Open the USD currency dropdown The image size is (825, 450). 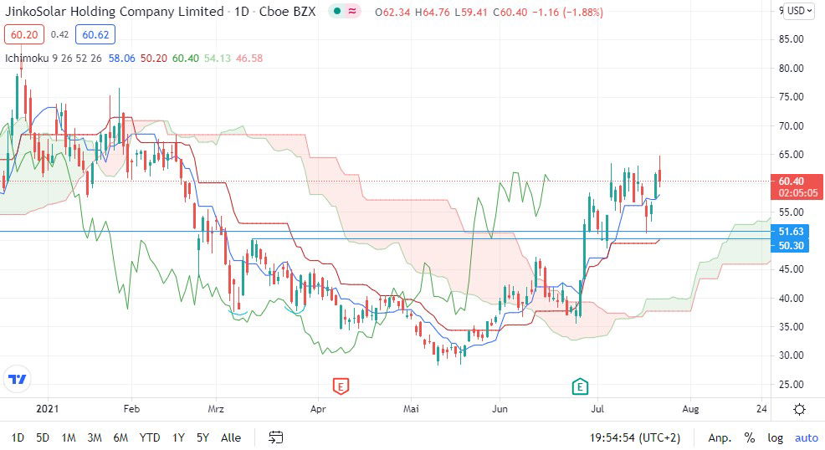pos(799,11)
